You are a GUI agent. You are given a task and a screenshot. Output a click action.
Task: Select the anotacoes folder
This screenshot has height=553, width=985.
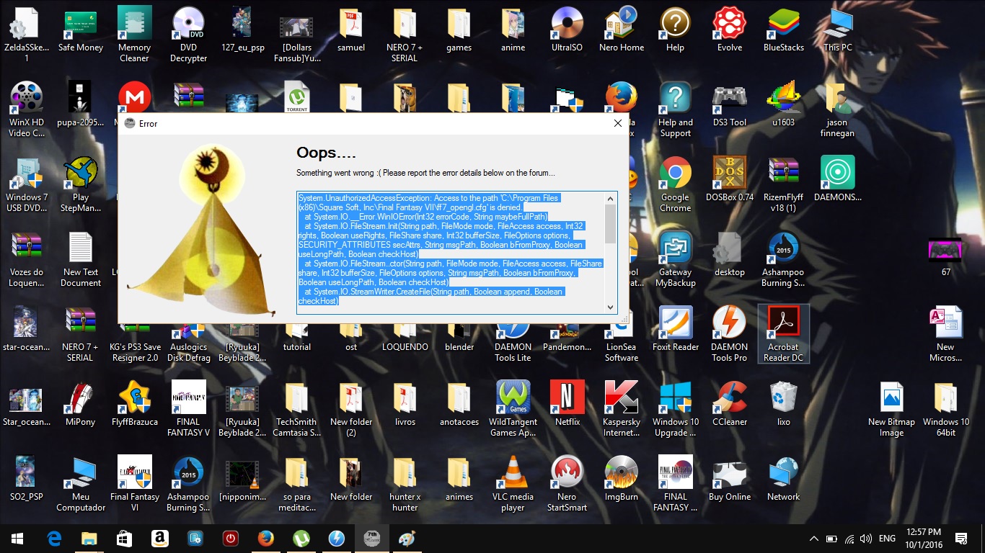[x=459, y=404]
